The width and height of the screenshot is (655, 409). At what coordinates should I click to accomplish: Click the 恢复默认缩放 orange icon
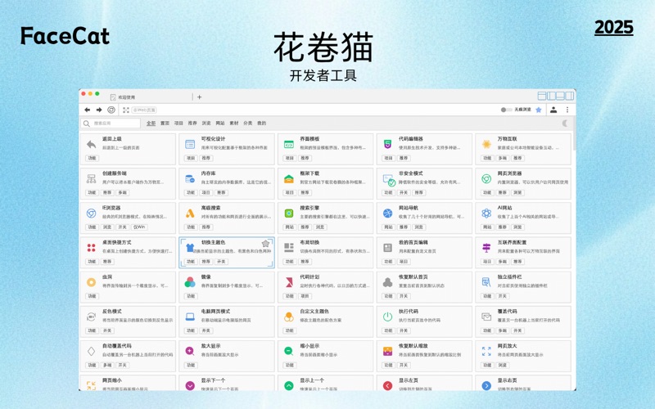point(387,352)
